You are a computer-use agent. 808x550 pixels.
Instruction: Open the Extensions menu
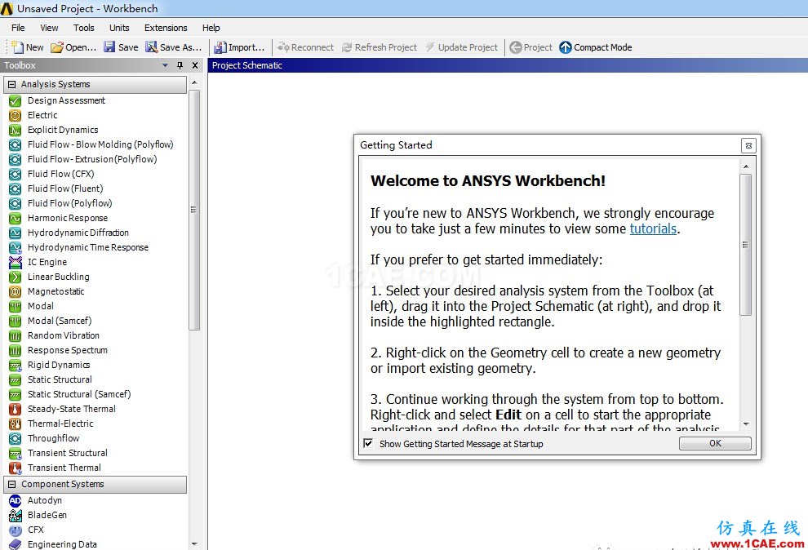pos(166,28)
